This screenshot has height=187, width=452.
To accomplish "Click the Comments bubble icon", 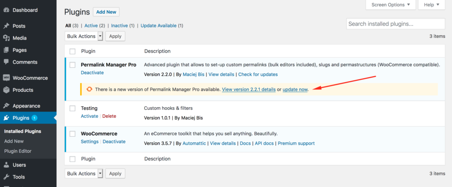I will point(6,62).
